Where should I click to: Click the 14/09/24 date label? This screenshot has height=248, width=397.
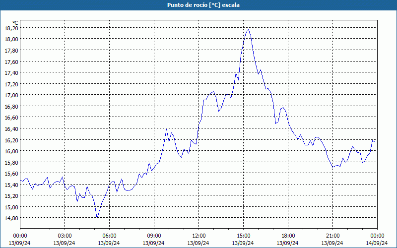click(x=377, y=243)
